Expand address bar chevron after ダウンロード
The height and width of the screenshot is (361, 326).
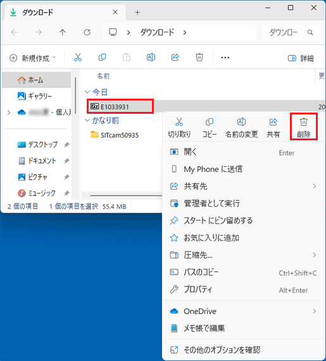coord(184,32)
